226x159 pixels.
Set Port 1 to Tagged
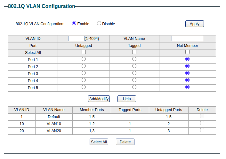tap(134, 59)
